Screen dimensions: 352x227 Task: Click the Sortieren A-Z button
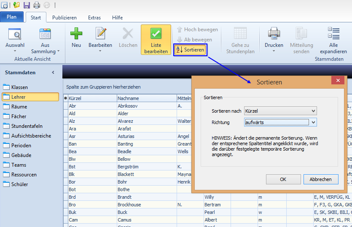coord(190,50)
